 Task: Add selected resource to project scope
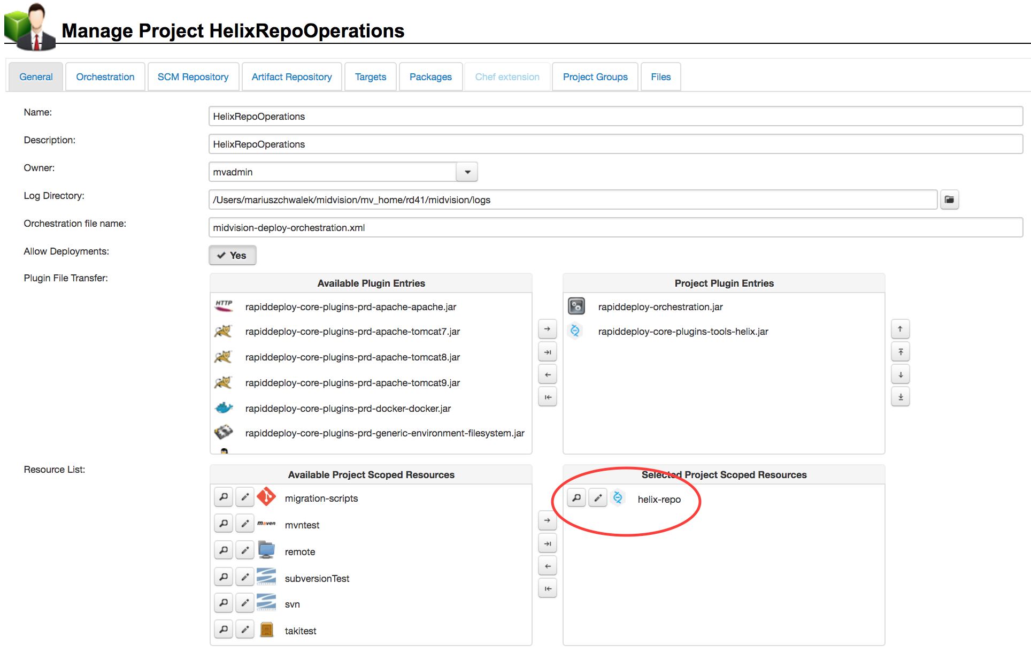point(548,520)
